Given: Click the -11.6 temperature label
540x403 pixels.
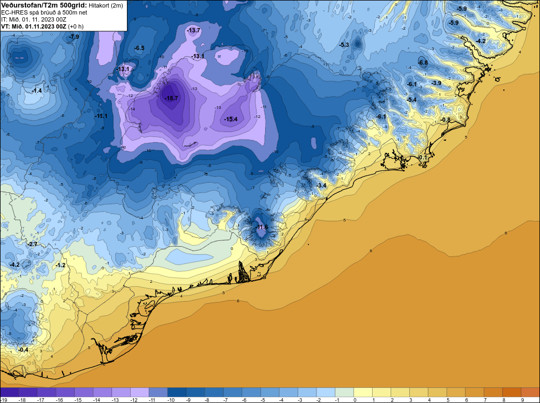Looking at the screenshot, I should click(261, 227).
